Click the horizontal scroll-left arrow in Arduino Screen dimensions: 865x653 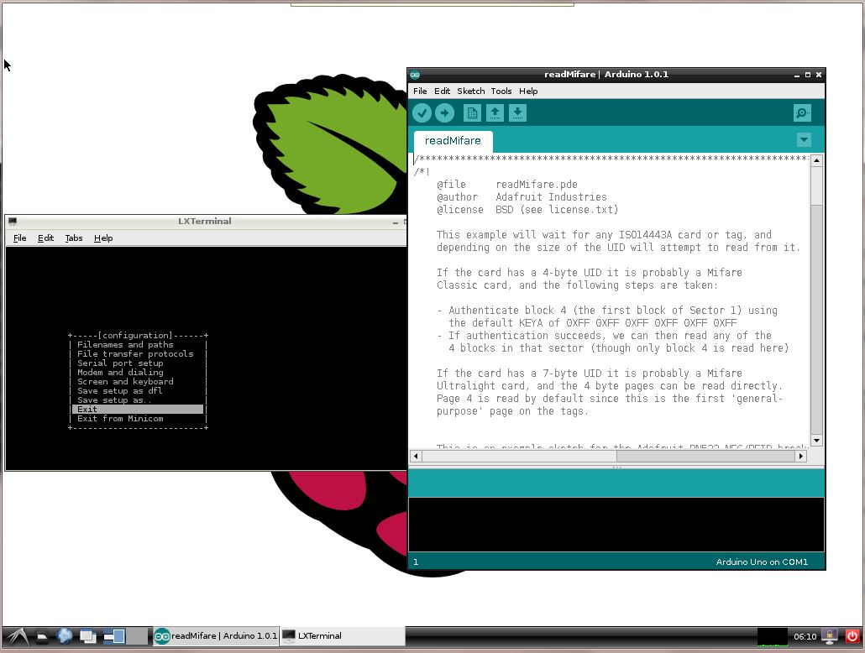(416, 456)
